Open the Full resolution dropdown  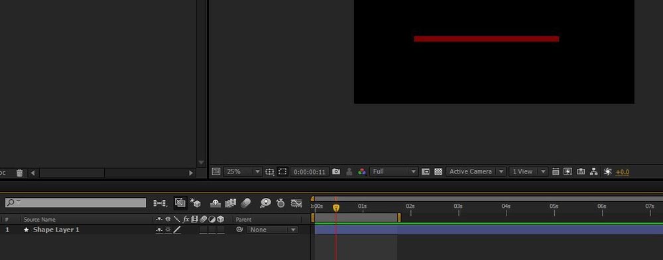tap(394, 171)
